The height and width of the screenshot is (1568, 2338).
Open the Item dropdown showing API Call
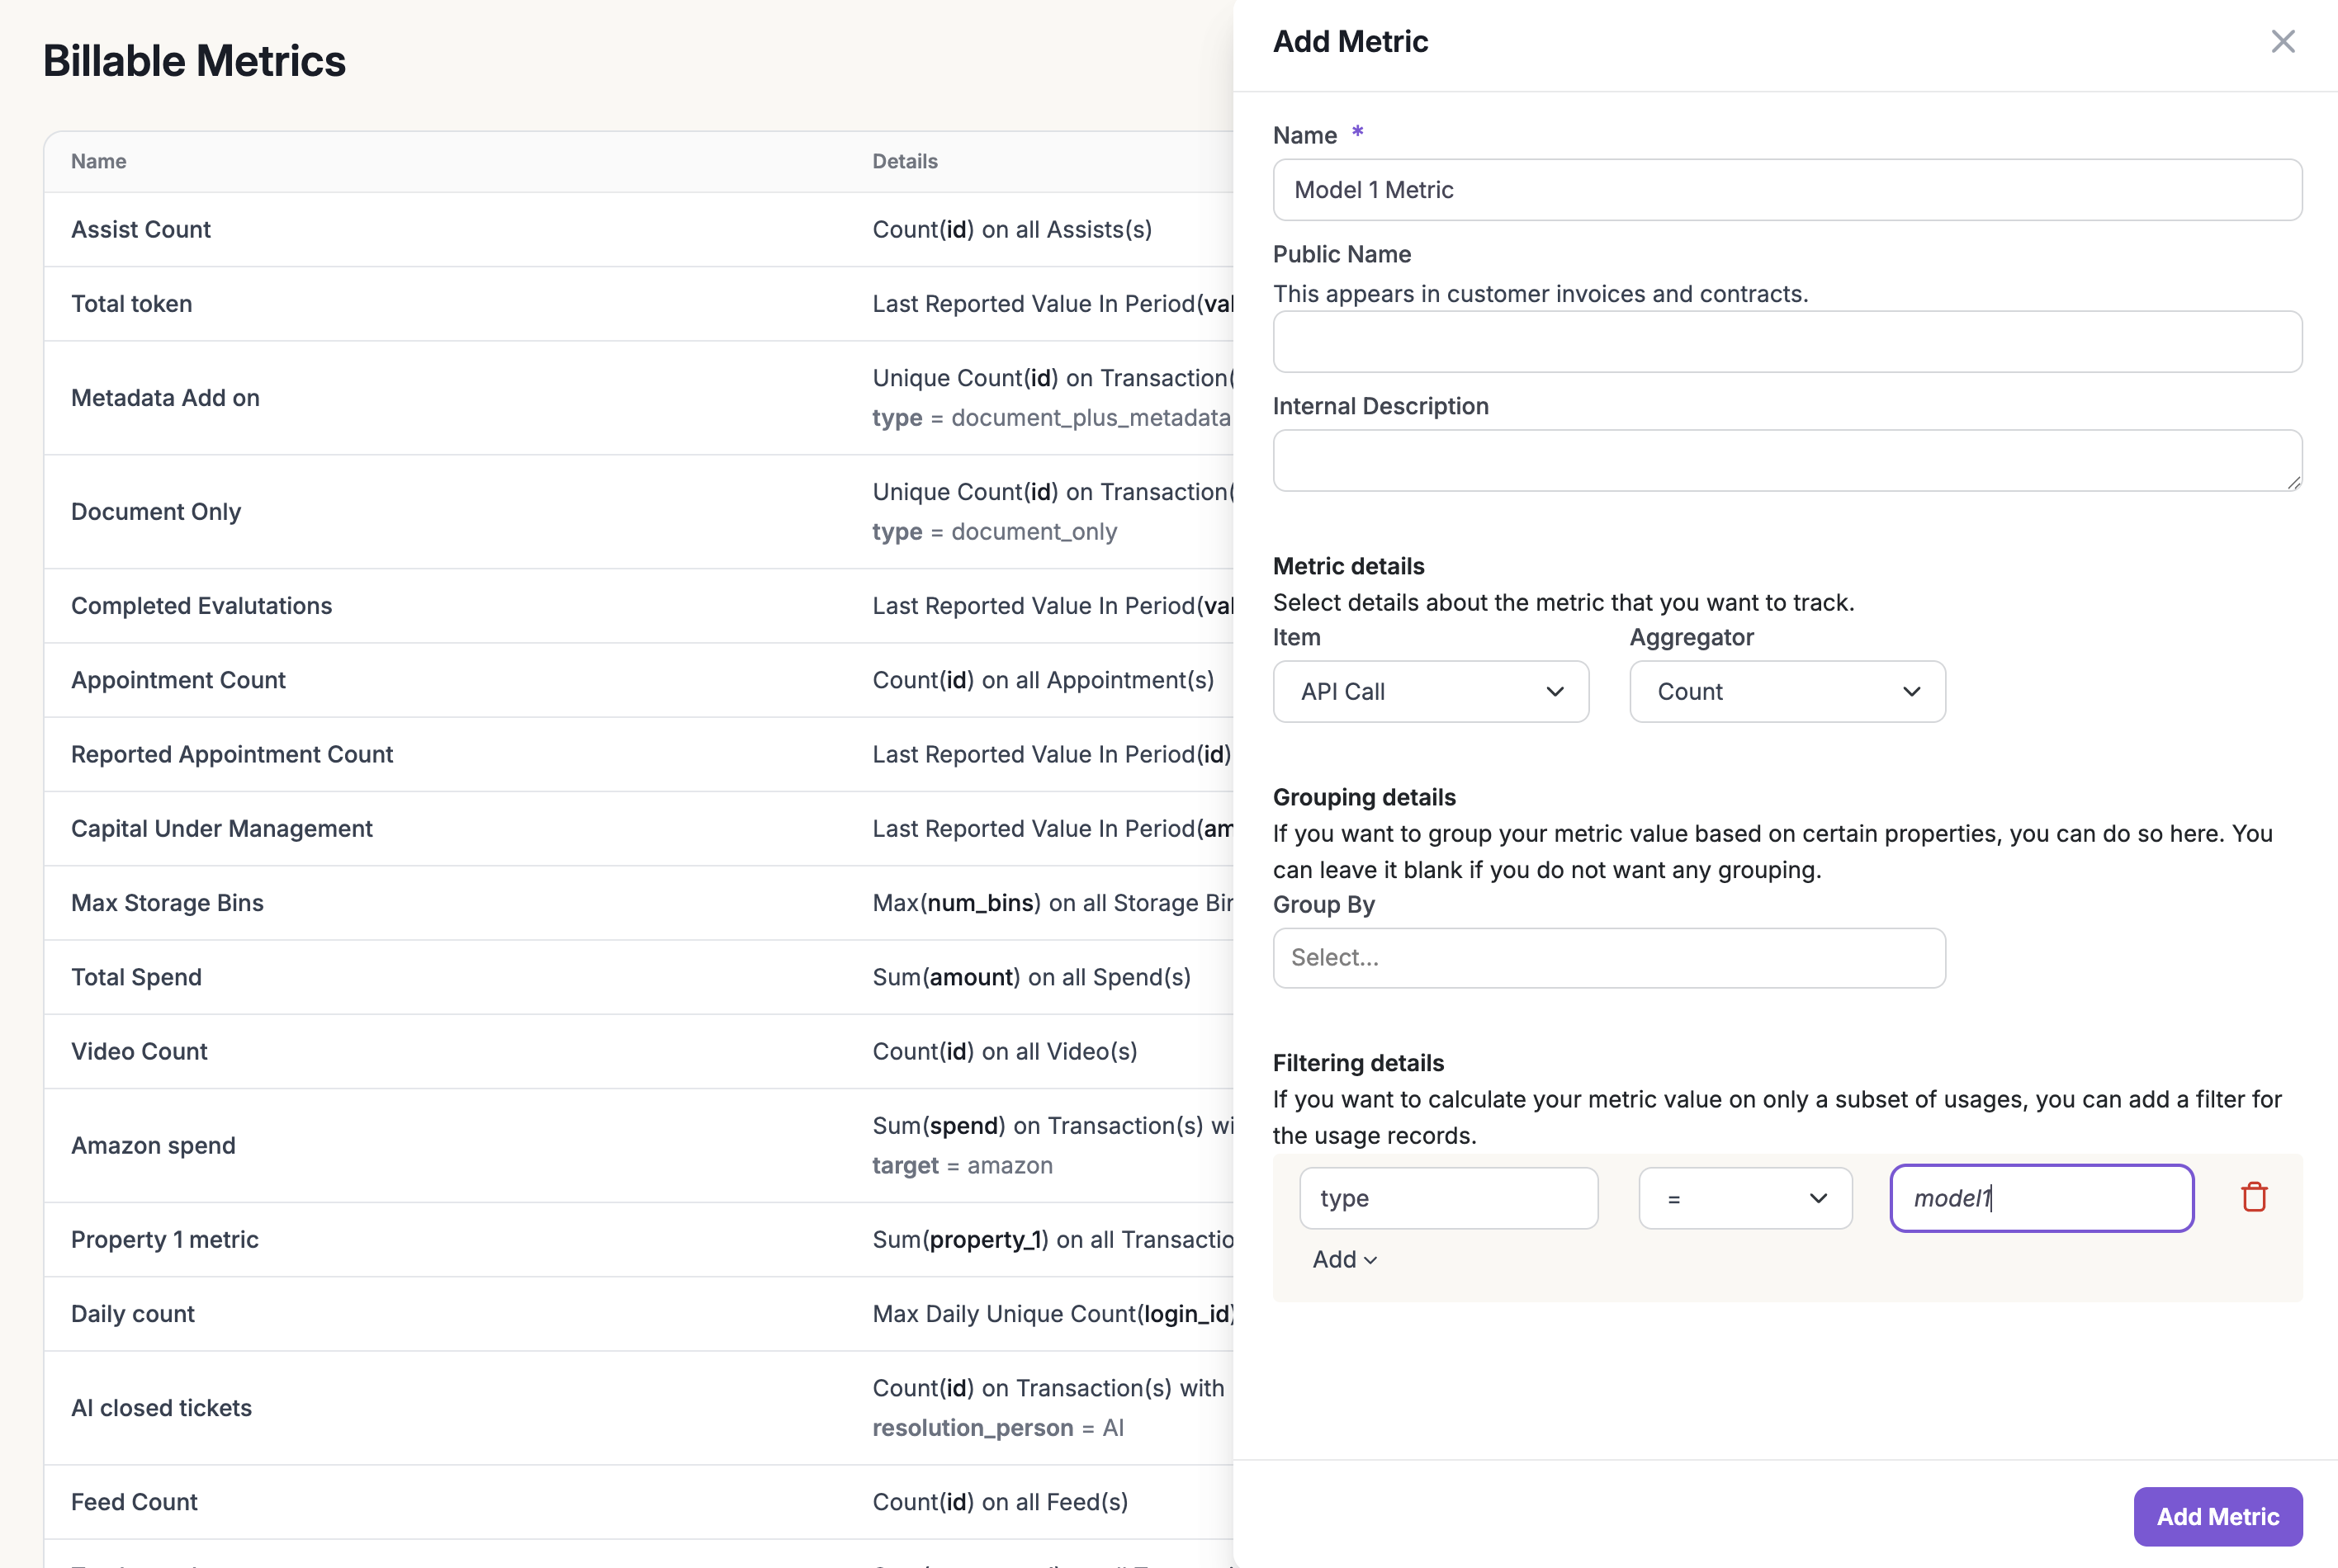click(1430, 691)
